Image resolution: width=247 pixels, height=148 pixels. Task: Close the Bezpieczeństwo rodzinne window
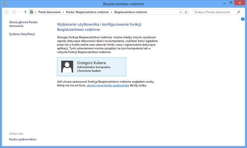pyautogui.click(x=240, y=3)
